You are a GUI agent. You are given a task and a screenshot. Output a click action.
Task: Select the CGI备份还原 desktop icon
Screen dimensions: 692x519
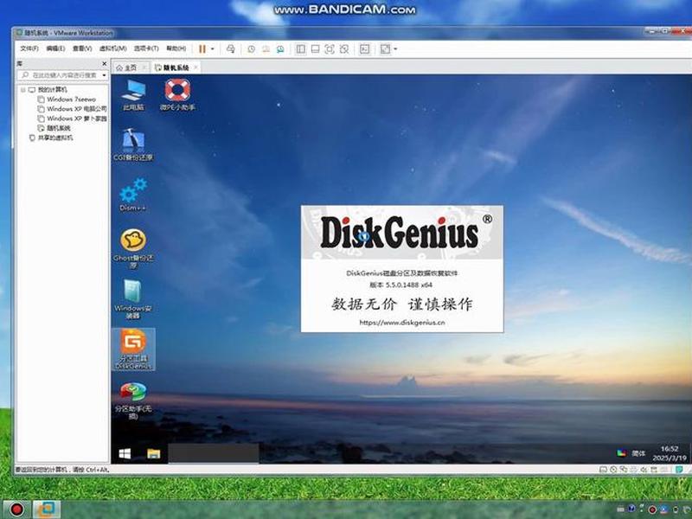click(133, 144)
